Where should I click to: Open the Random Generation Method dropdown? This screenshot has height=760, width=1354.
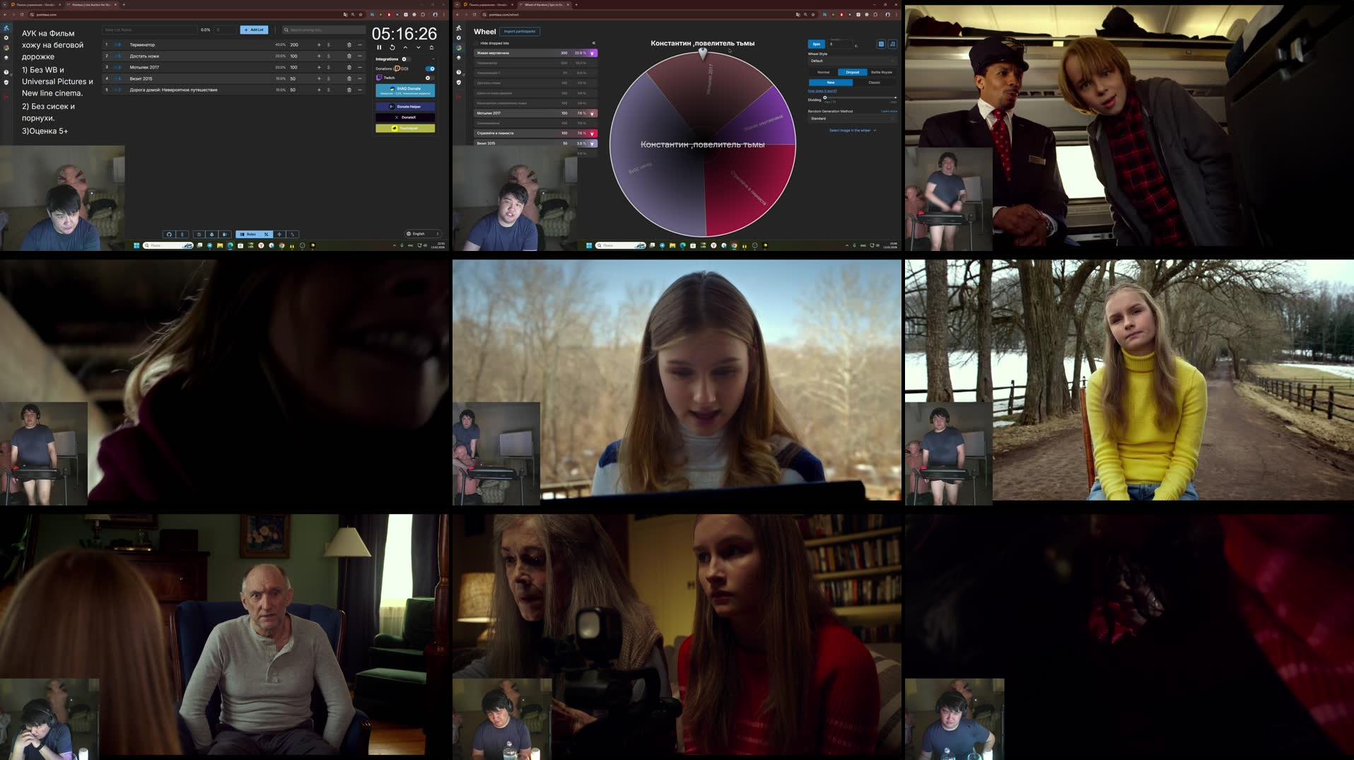852,119
